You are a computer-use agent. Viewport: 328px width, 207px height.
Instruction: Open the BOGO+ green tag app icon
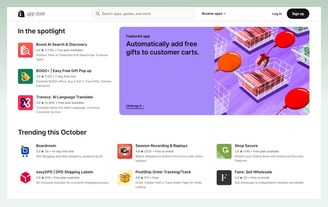coord(25,76)
